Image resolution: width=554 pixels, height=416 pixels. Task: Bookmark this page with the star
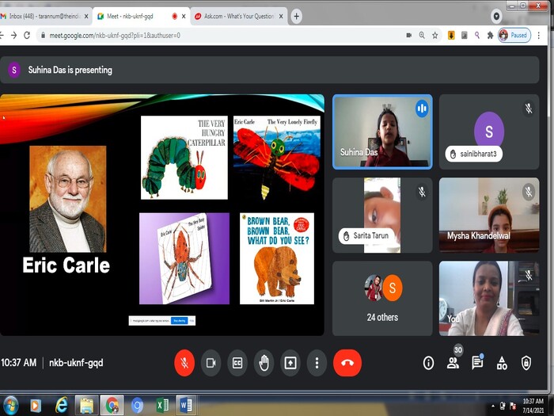click(435, 36)
